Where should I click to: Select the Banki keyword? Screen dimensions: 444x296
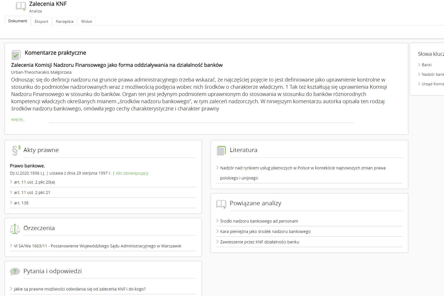tap(426, 65)
